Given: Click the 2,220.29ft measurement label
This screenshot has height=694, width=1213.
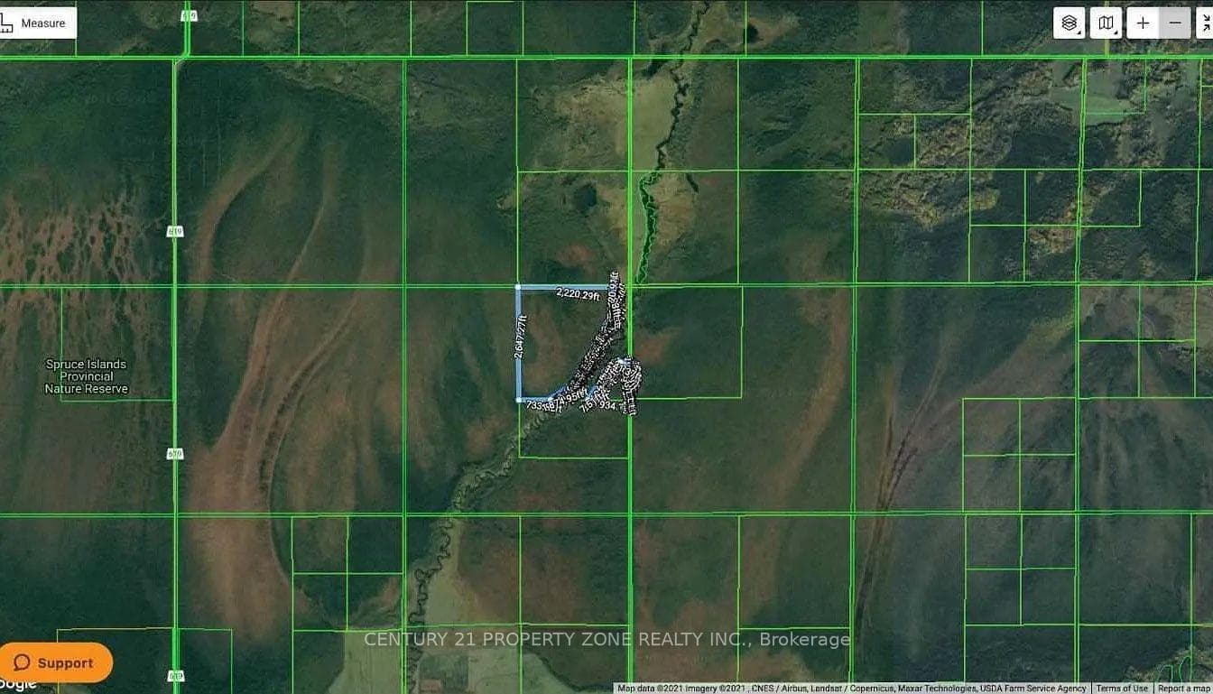Looking at the screenshot, I should 579,293.
